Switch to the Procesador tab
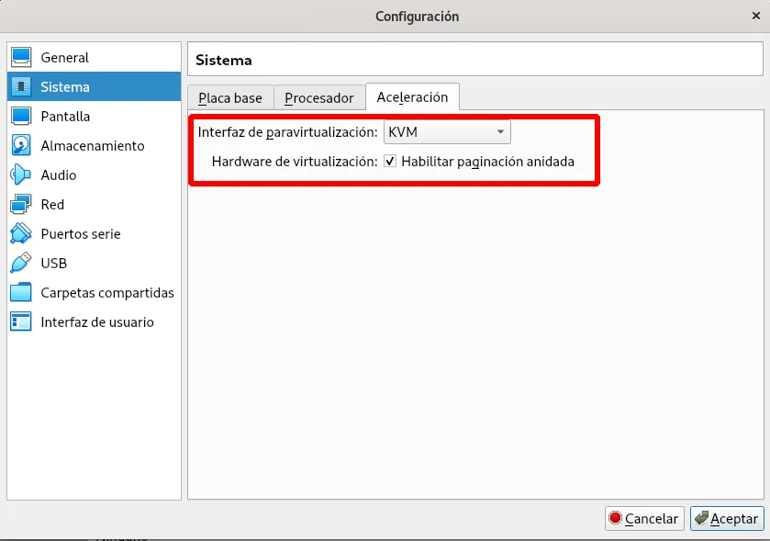Image resolution: width=770 pixels, height=541 pixels. [x=318, y=98]
